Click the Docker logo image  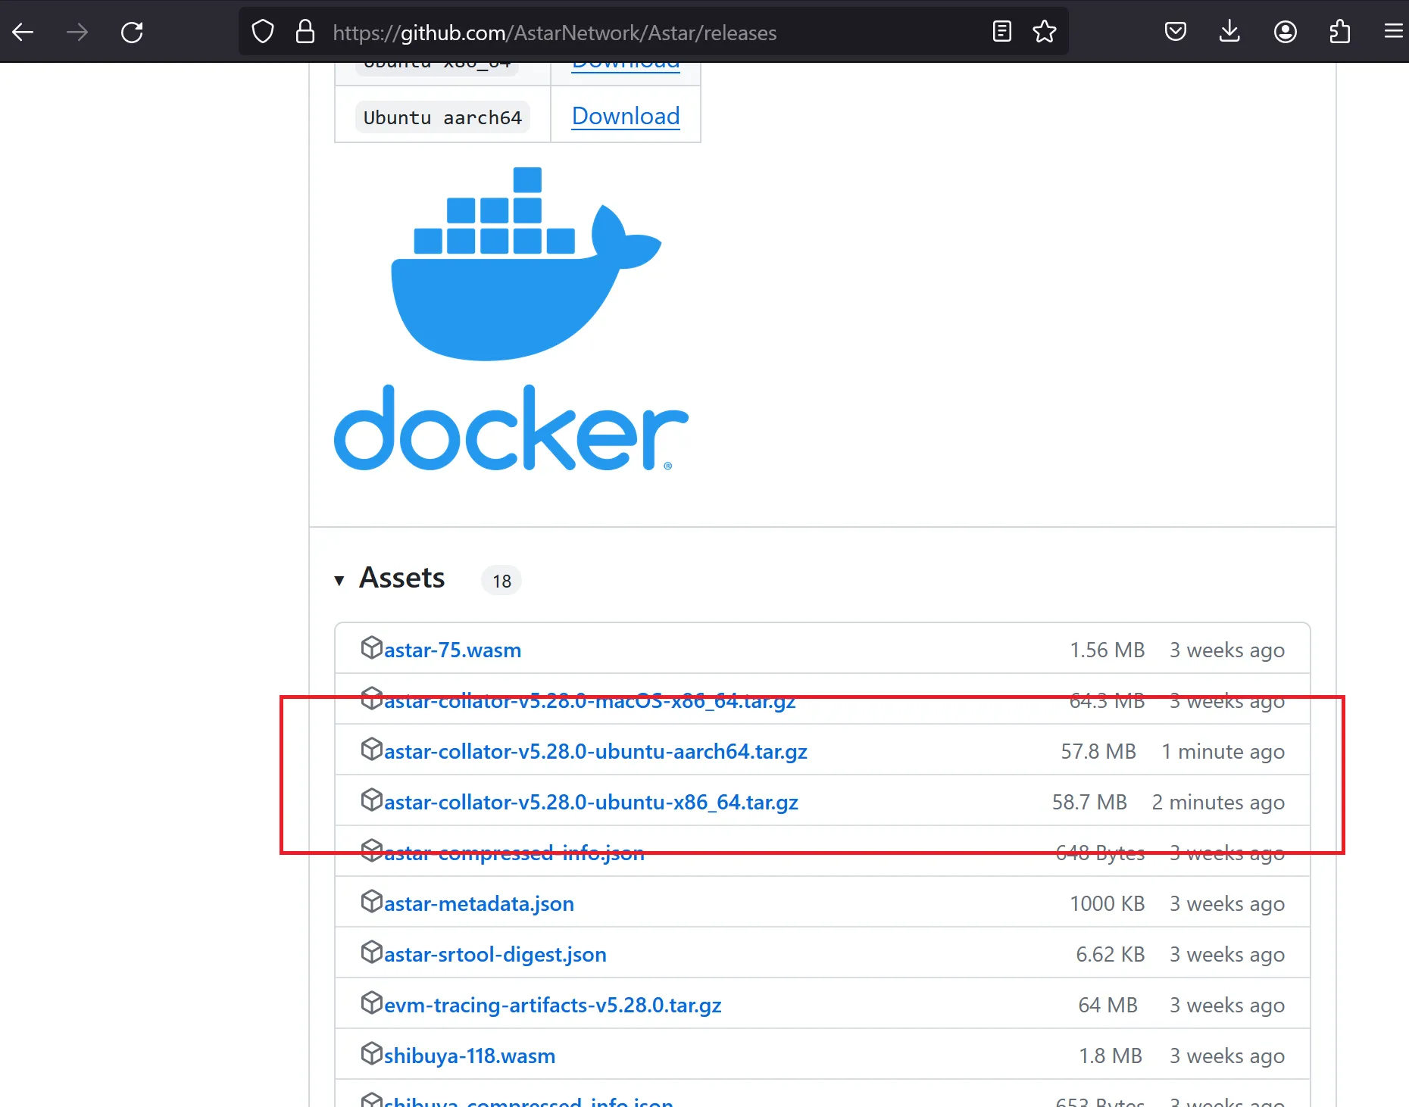coord(511,318)
